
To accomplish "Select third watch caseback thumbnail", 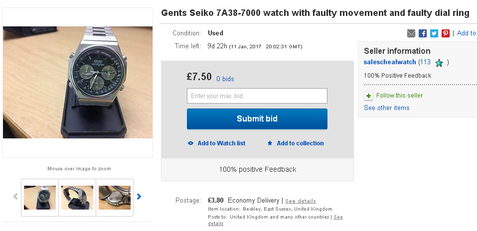I will tap(115, 197).
